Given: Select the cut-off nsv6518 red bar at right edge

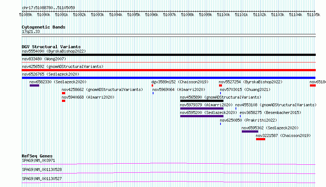Looking at the screenshot, I should click(x=313, y=85).
